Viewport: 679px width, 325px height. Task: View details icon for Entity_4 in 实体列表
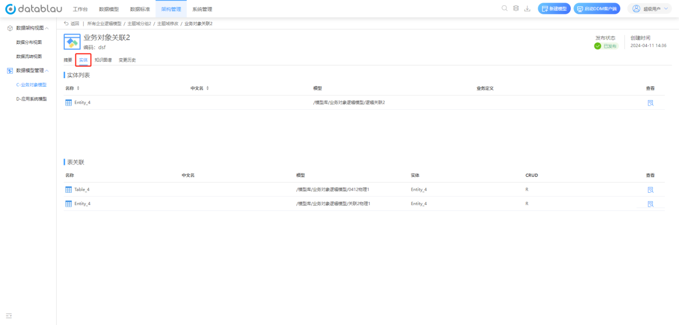tap(651, 103)
